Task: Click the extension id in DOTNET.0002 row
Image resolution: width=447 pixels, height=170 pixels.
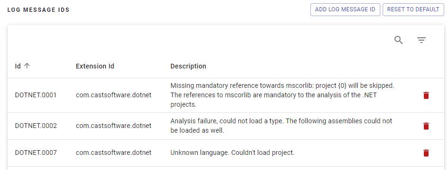Action: tap(114, 126)
